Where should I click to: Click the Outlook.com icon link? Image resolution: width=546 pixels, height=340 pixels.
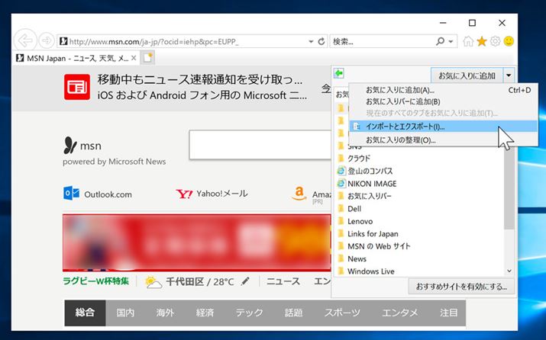tap(71, 194)
